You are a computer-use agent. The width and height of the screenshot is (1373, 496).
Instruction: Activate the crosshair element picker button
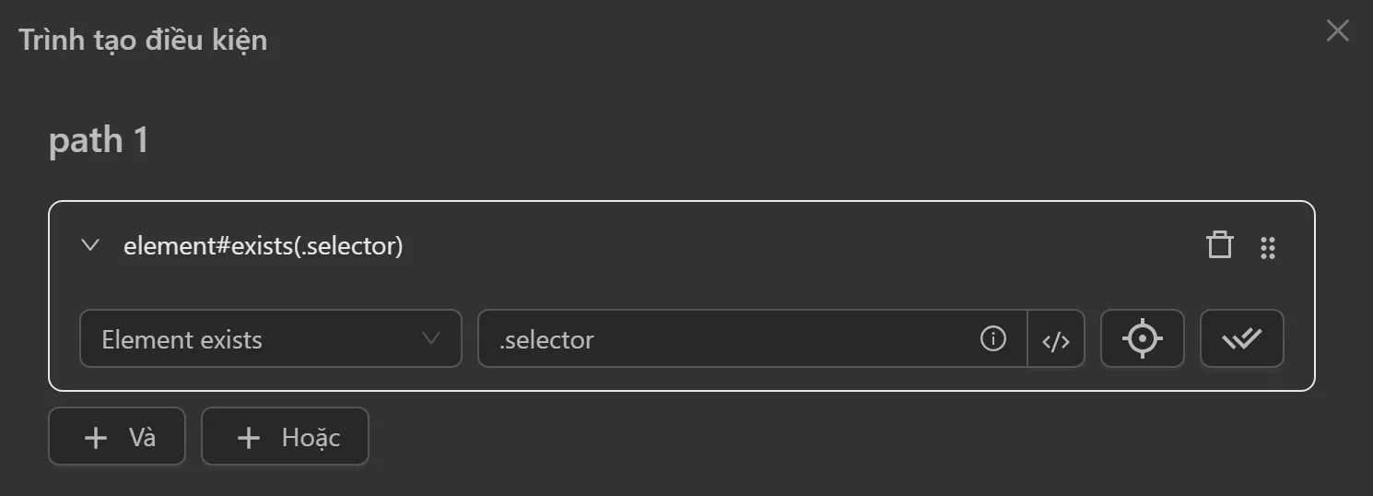1142,339
